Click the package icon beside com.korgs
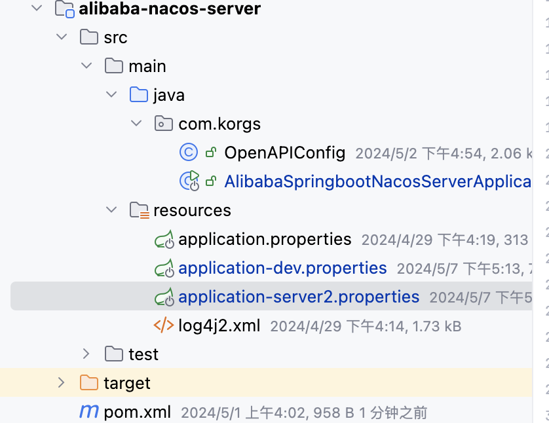549x423 pixels. tap(163, 123)
